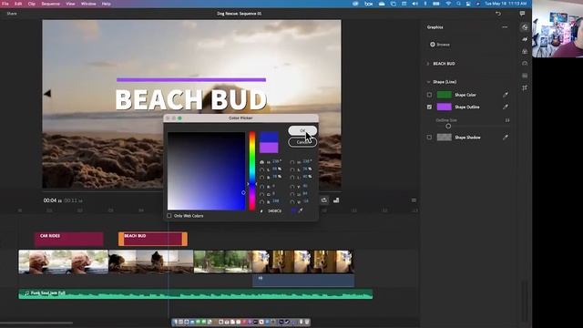Open the Transitions panel icon in right sidebar

pyautogui.click(x=525, y=39)
